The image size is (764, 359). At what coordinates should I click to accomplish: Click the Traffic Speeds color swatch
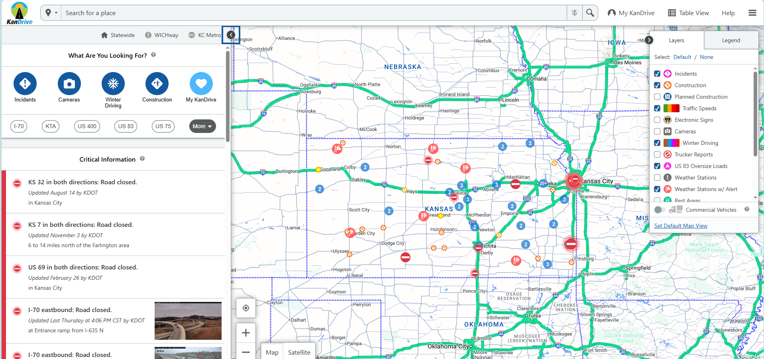pyautogui.click(x=671, y=108)
